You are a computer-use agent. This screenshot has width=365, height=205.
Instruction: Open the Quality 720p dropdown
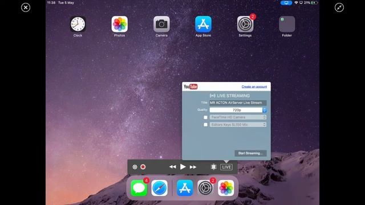click(x=238, y=110)
